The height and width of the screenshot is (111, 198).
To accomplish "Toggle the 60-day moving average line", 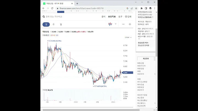I will pos(54,35).
